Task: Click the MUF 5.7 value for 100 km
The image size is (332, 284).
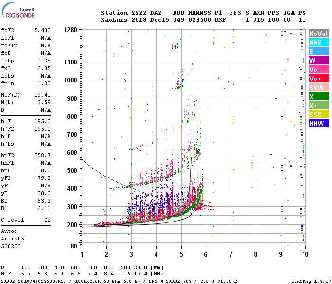Action: (26, 274)
